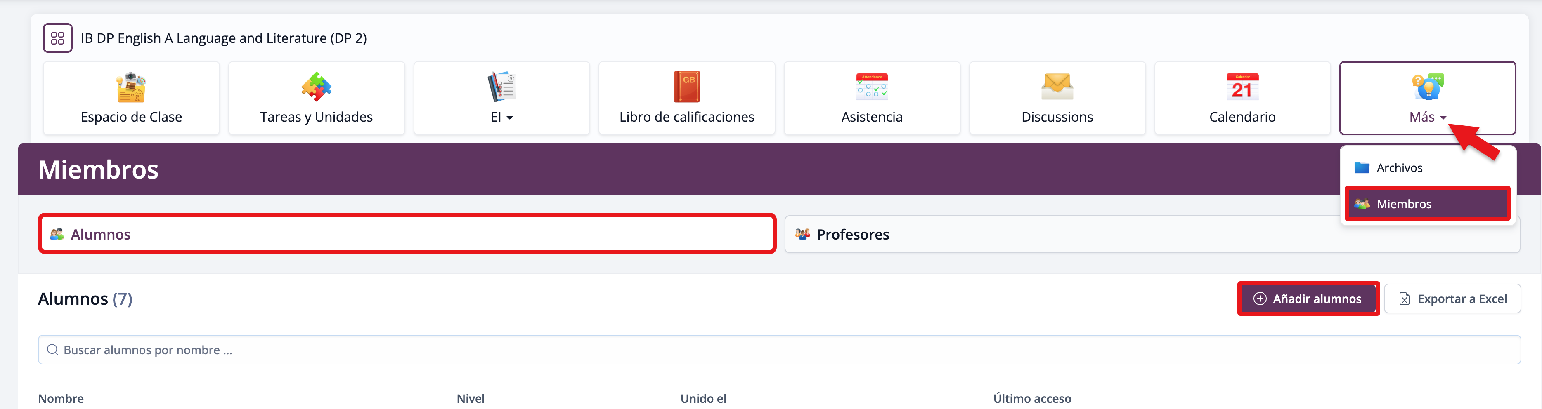Click the EI checklist icon

coord(501,87)
